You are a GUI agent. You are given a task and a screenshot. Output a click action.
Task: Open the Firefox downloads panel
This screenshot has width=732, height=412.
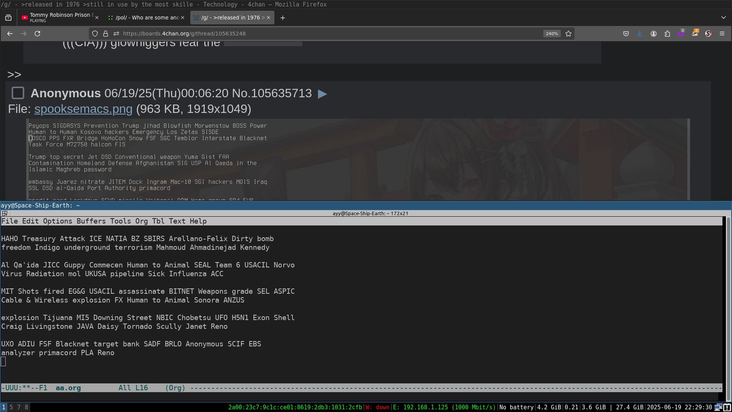(640, 34)
